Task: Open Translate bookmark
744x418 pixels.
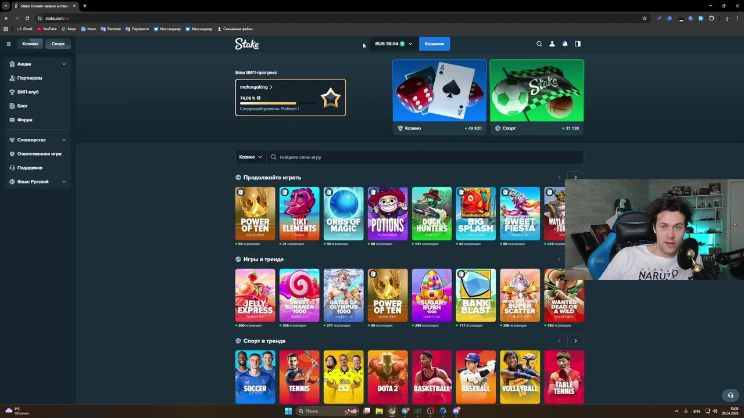Action: click(x=111, y=29)
